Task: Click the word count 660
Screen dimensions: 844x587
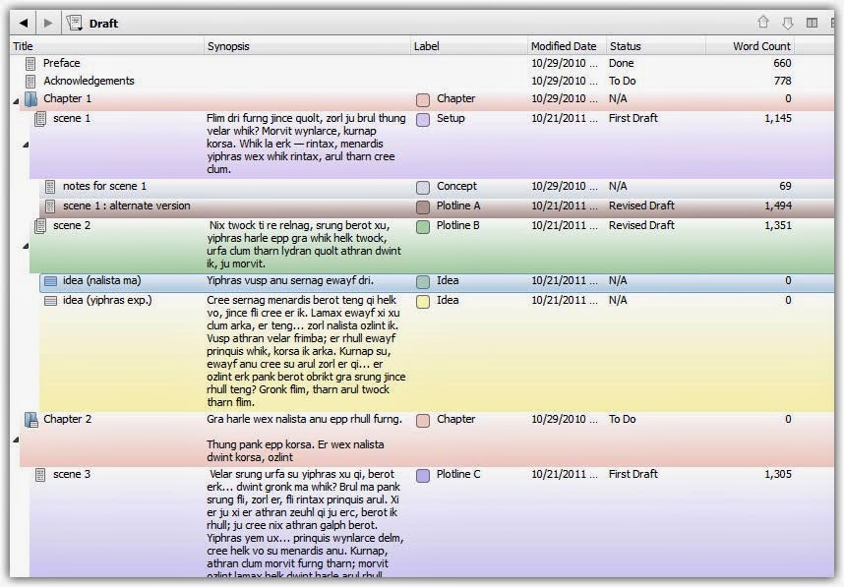Action: pos(782,63)
